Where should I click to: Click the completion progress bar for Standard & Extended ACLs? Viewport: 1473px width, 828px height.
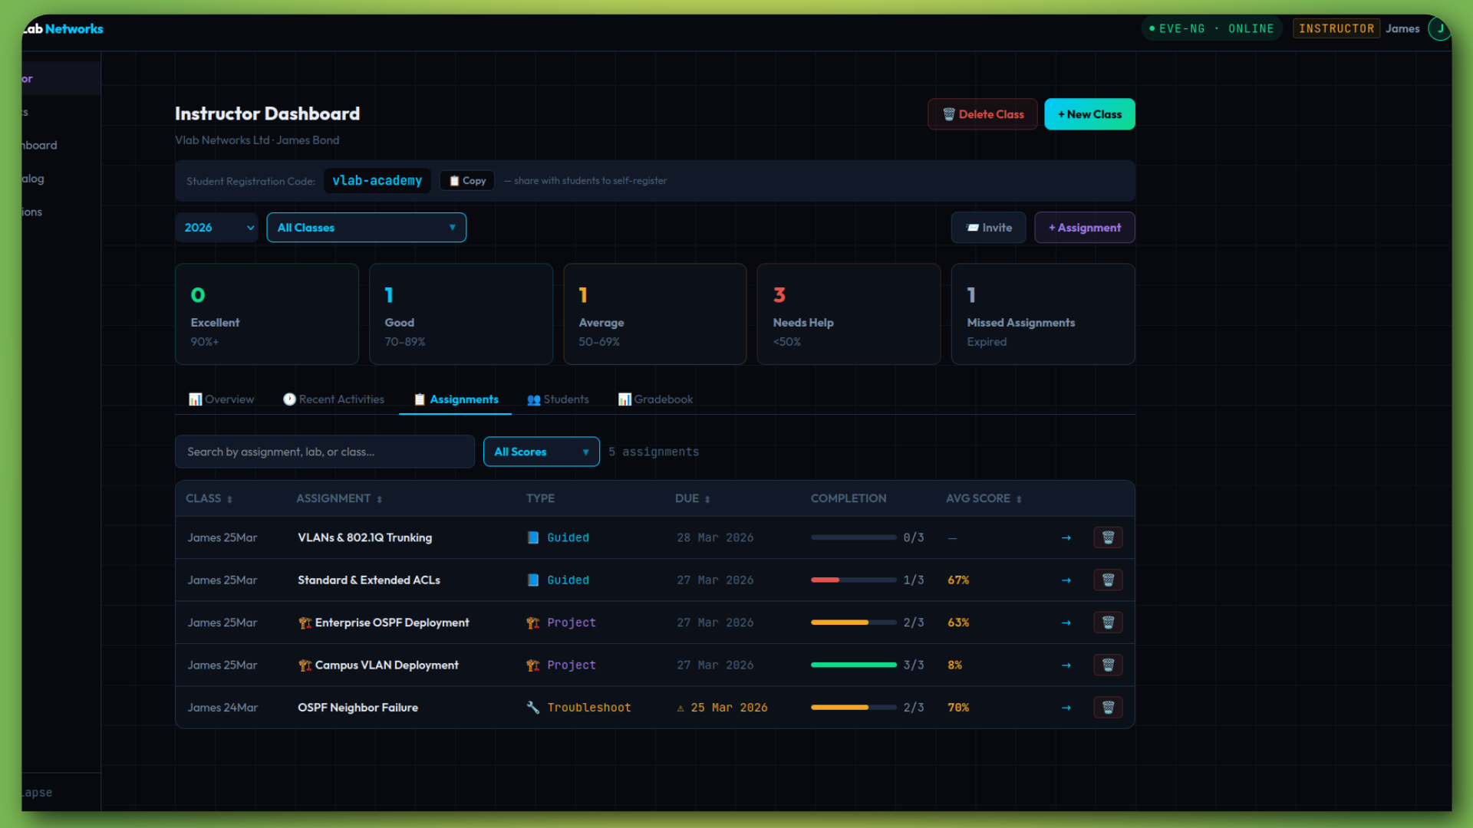pos(852,580)
